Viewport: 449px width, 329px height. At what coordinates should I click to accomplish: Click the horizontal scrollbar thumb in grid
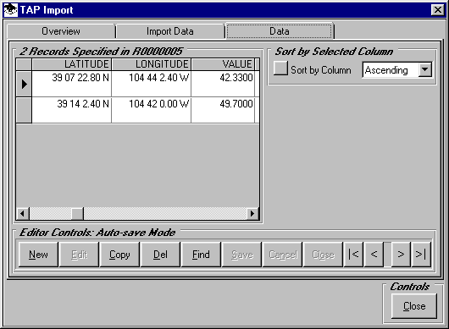pos(77,213)
